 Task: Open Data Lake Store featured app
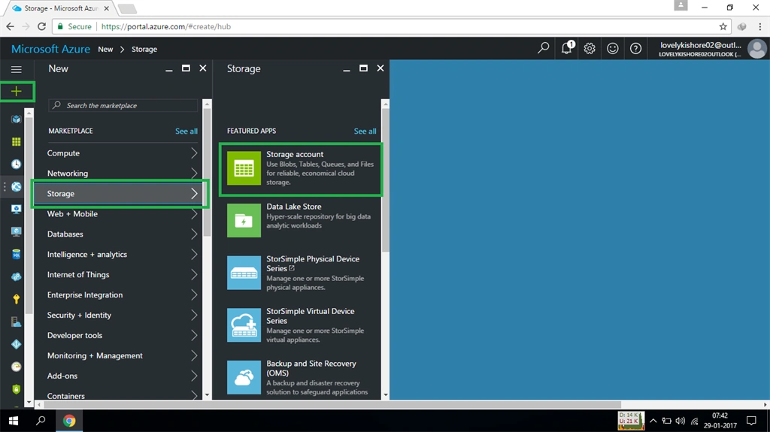301,221
